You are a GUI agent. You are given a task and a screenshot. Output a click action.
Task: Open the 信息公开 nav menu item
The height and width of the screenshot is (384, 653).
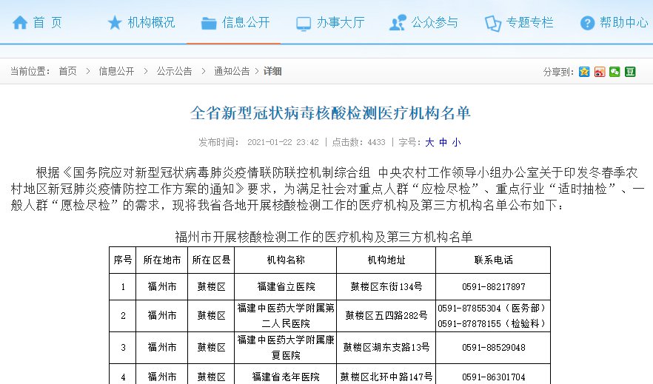[x=246, y=22]
